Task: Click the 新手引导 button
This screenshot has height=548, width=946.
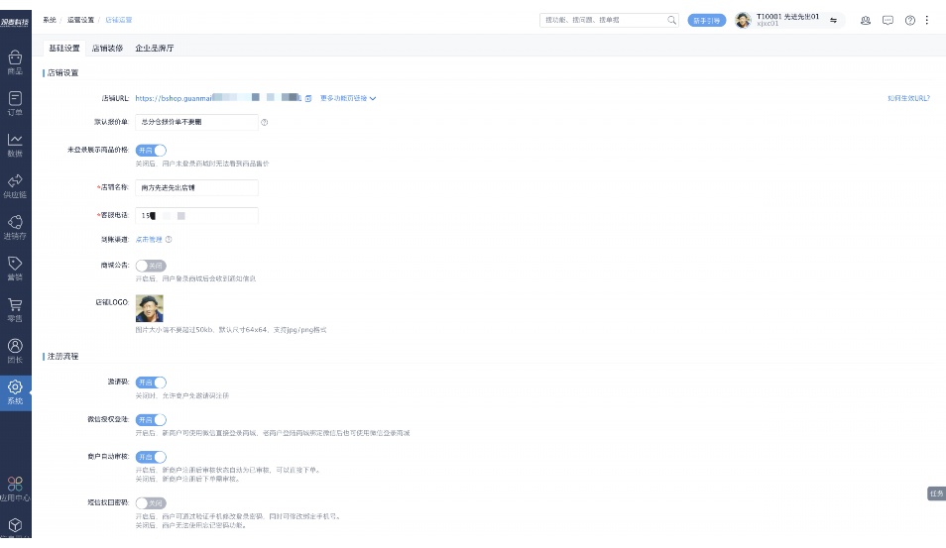Action: pyautogui.click(x=706, y=20)
